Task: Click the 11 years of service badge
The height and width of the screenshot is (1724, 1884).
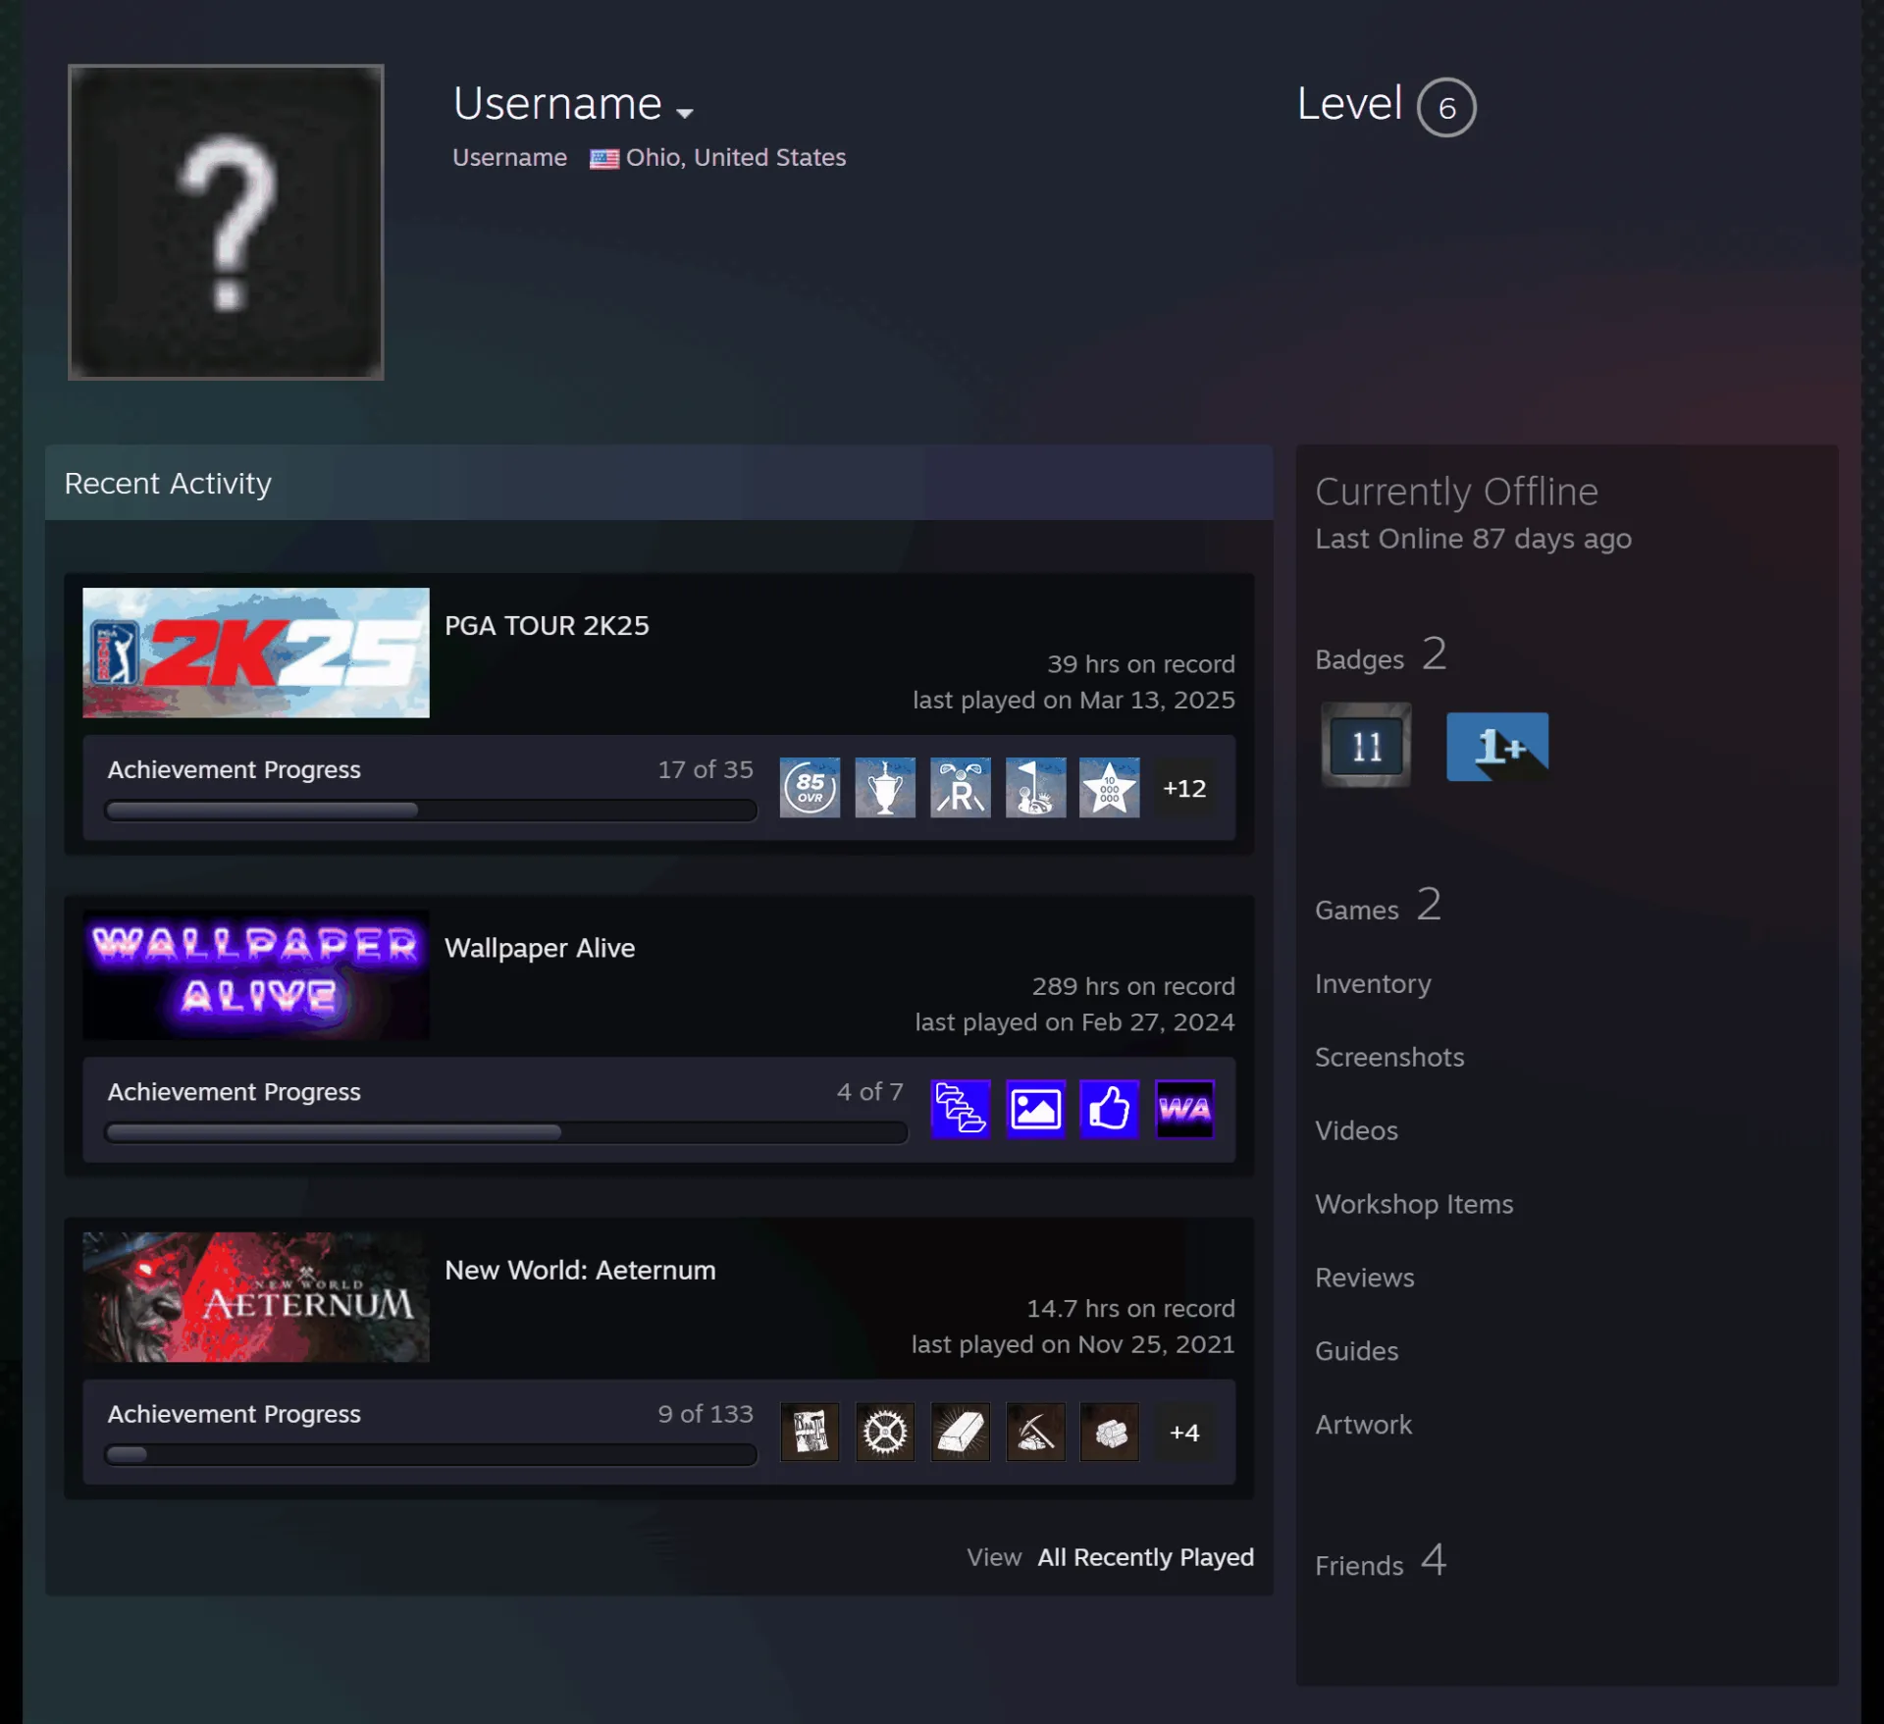Action: click(x=1366, y=746)
